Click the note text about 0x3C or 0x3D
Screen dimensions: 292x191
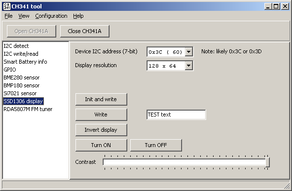coord(231,51)
